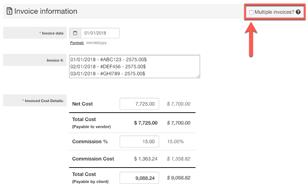Click Total Cost payable by client field
Viewport: 307px width, 189px height.
139,178
